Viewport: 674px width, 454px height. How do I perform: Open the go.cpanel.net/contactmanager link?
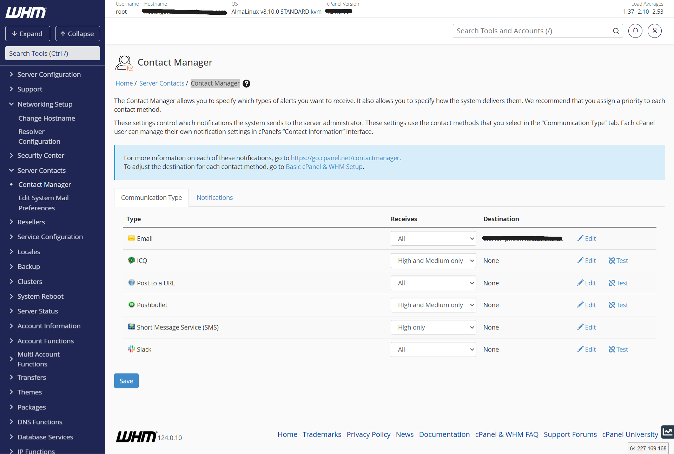coord(345,158)
